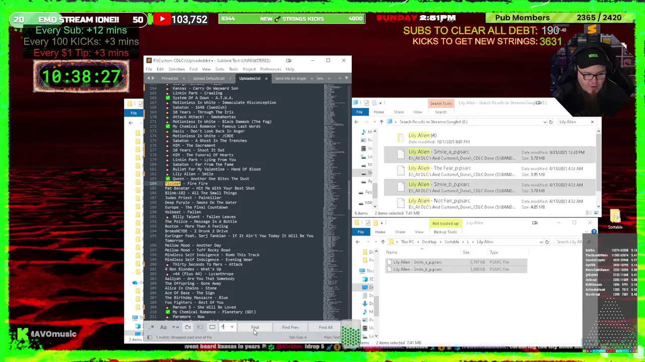Close the Upload Defaults.txt tab
645x362 pixels.
point(230,78)
